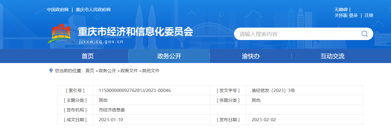Open the 中国政府网 link

point(58,10)
